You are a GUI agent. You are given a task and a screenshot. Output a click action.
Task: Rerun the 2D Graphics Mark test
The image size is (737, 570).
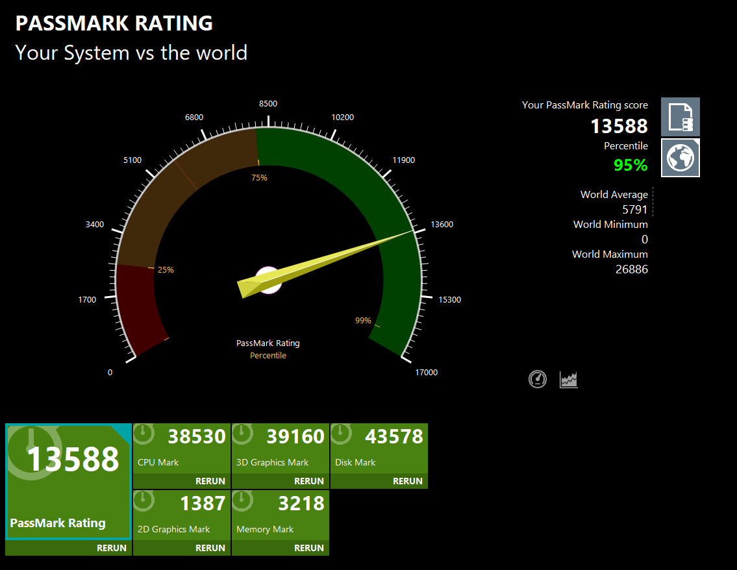tap(210, 548)
